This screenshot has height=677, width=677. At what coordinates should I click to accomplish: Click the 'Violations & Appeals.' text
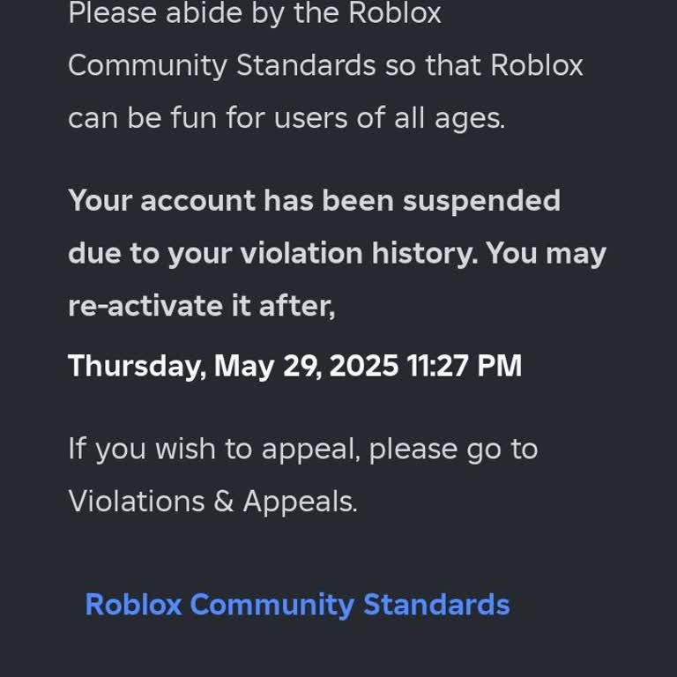click(212, 501)
